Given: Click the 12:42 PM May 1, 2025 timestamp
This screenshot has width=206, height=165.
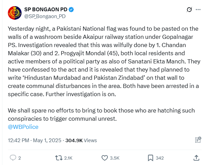Looking at the screenshot, I should pos(35,140).
